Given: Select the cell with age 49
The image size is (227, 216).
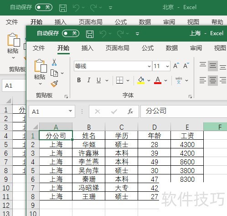Looking at the screenshot, I should pos(155,162).
